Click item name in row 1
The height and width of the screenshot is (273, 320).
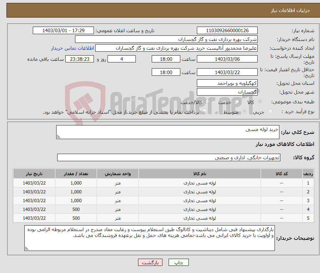coord(200,183)
